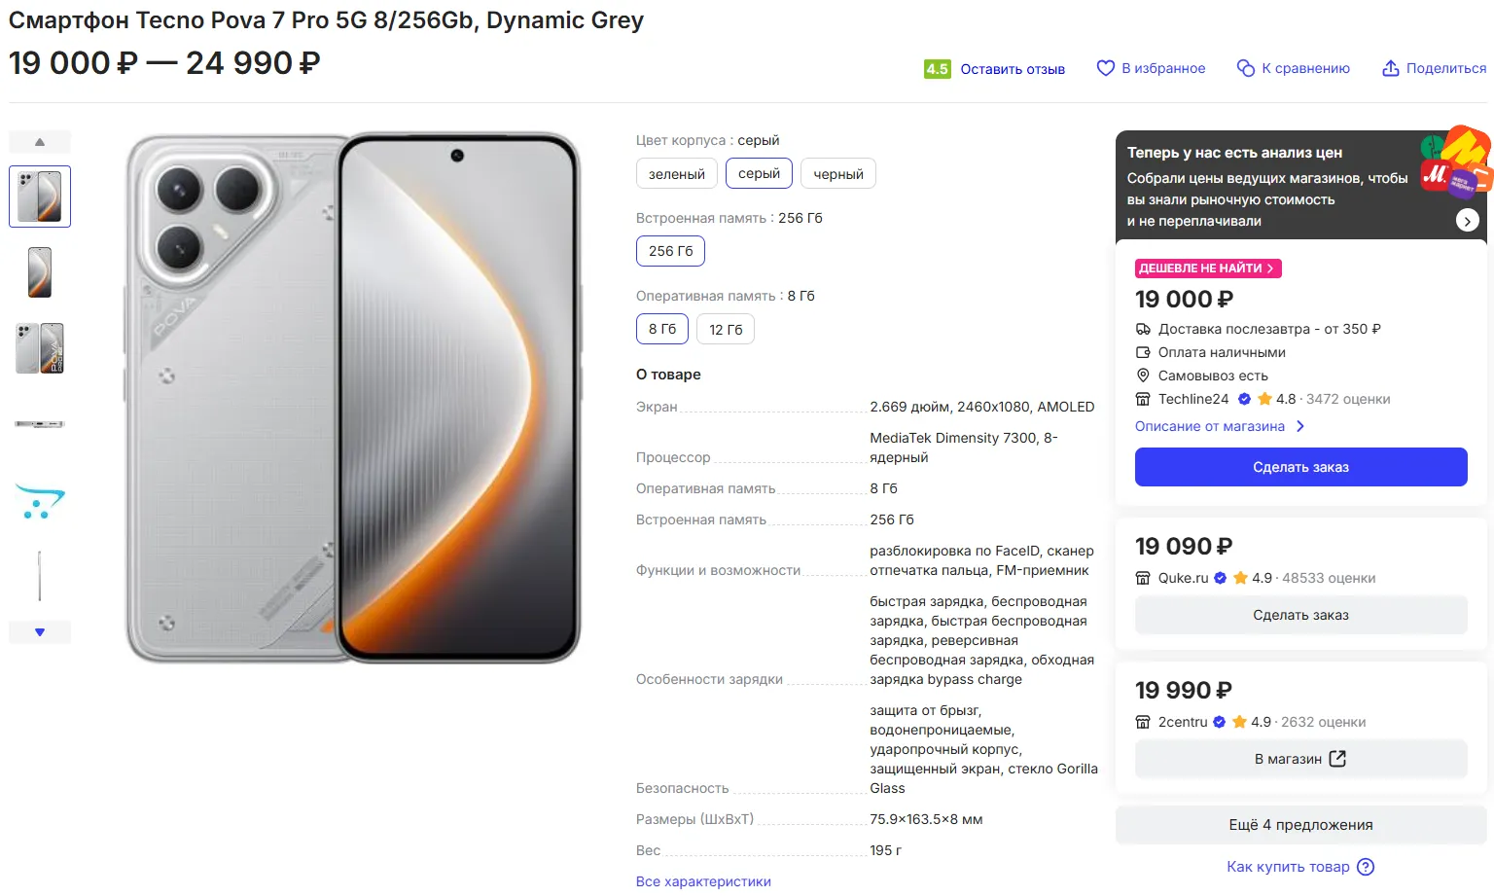
Task: Open the 'Все характеристики' link
Action: coord(703,881)
